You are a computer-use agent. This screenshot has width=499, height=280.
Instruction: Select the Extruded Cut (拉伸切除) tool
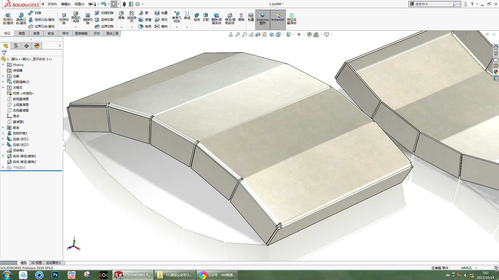pos(64,19)
